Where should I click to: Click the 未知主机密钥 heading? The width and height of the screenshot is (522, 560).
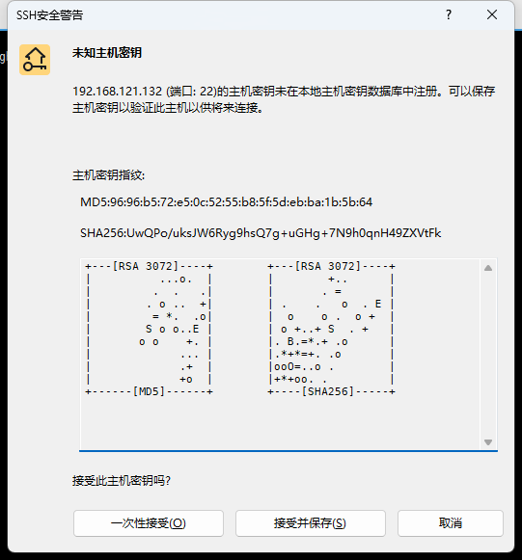(107, 53)
